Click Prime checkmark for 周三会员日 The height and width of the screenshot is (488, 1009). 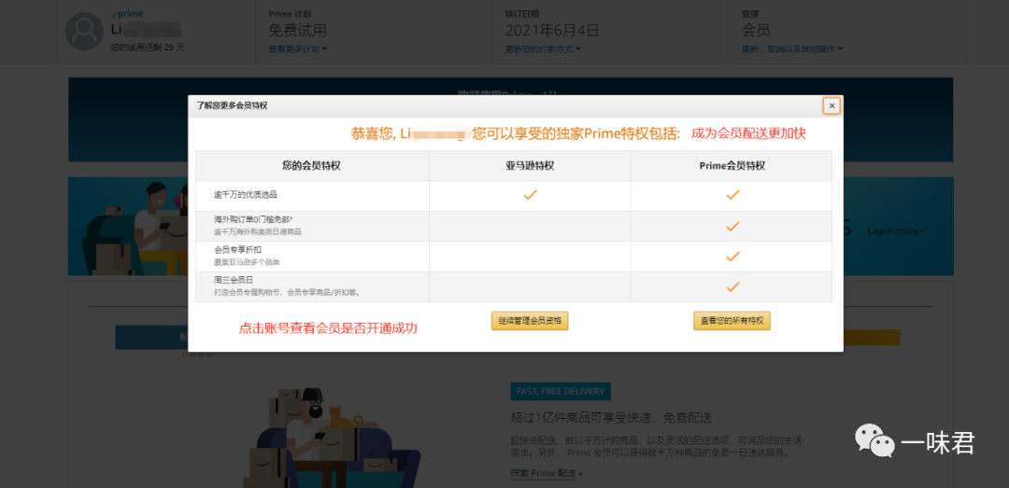pos(732,286)
